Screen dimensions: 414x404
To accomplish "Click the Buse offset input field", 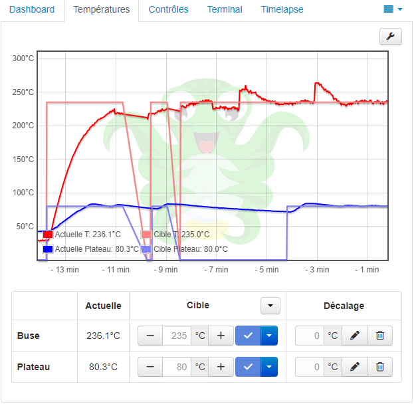I will tap(310, 336).
